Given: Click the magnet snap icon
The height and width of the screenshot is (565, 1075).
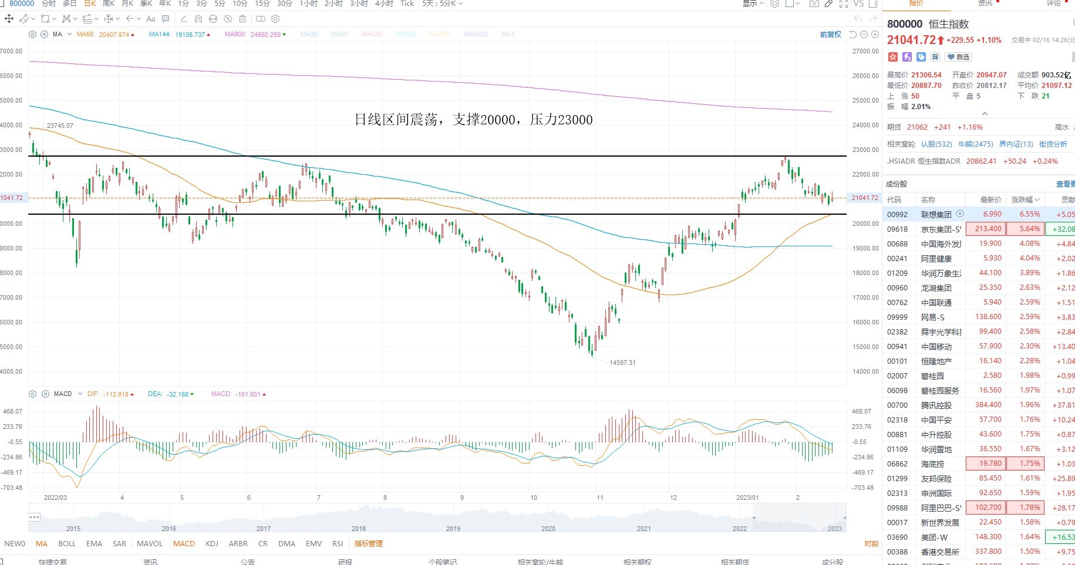Looking at the screenshot, I should point(198,19).
